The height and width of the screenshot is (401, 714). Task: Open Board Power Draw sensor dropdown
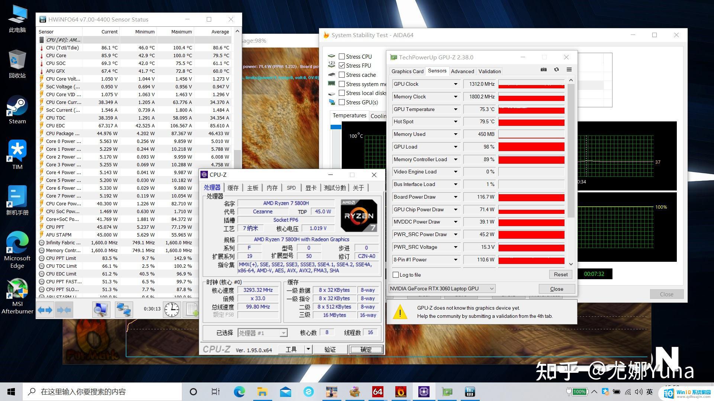click(x=455, y=197)
